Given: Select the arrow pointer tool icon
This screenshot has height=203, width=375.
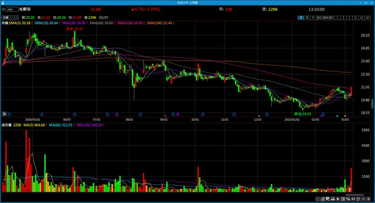Looking at the screenshot, I should tap(338, 199).
